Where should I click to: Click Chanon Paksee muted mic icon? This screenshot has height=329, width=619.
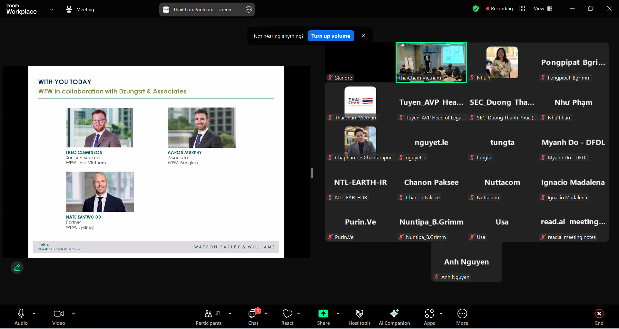tap(401, 197)
